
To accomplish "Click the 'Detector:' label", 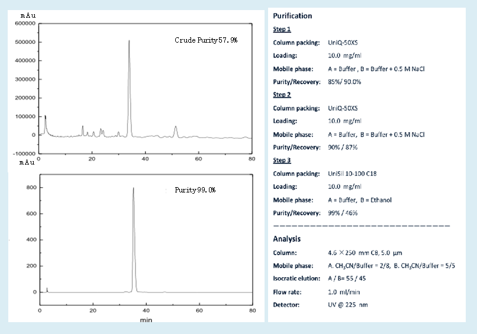I will tap(286, 305).
